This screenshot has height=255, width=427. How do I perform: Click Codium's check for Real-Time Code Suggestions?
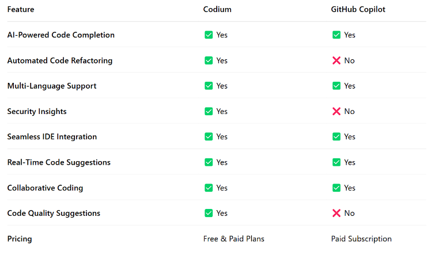click(209, 162)
